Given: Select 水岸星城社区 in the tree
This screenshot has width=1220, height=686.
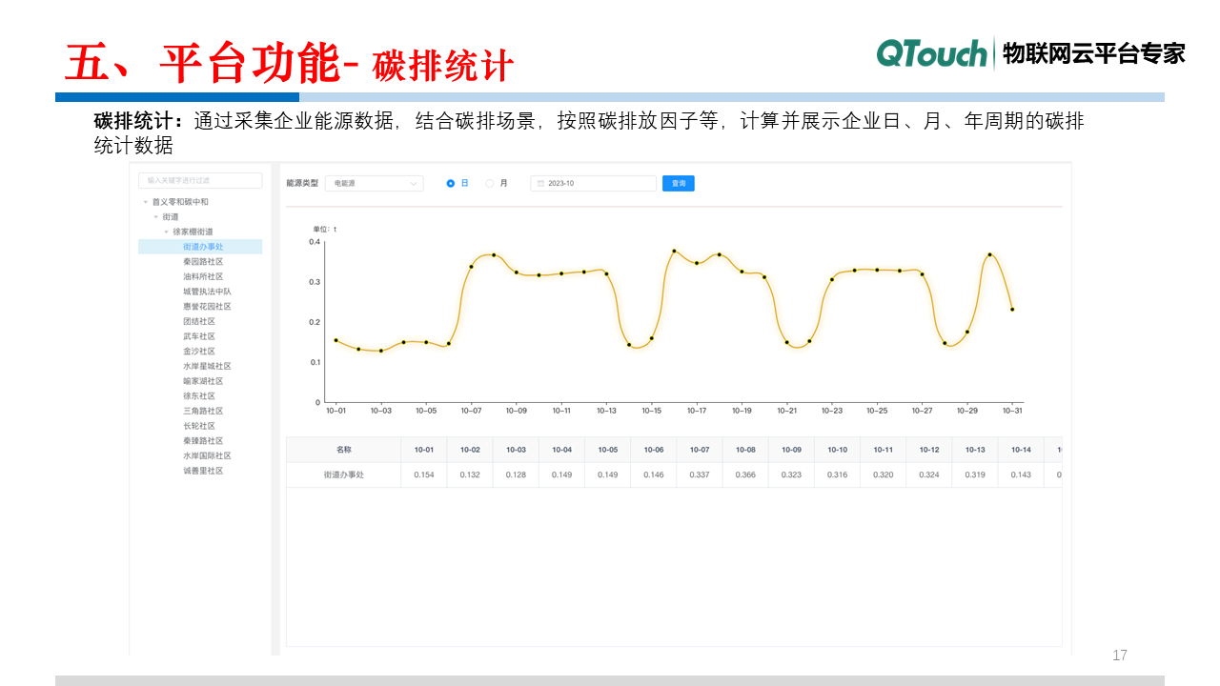Looking at the screenshot, I should 207,366.
